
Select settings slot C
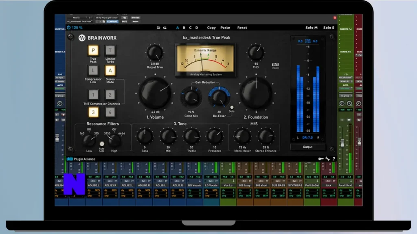(x=190, y=28)
